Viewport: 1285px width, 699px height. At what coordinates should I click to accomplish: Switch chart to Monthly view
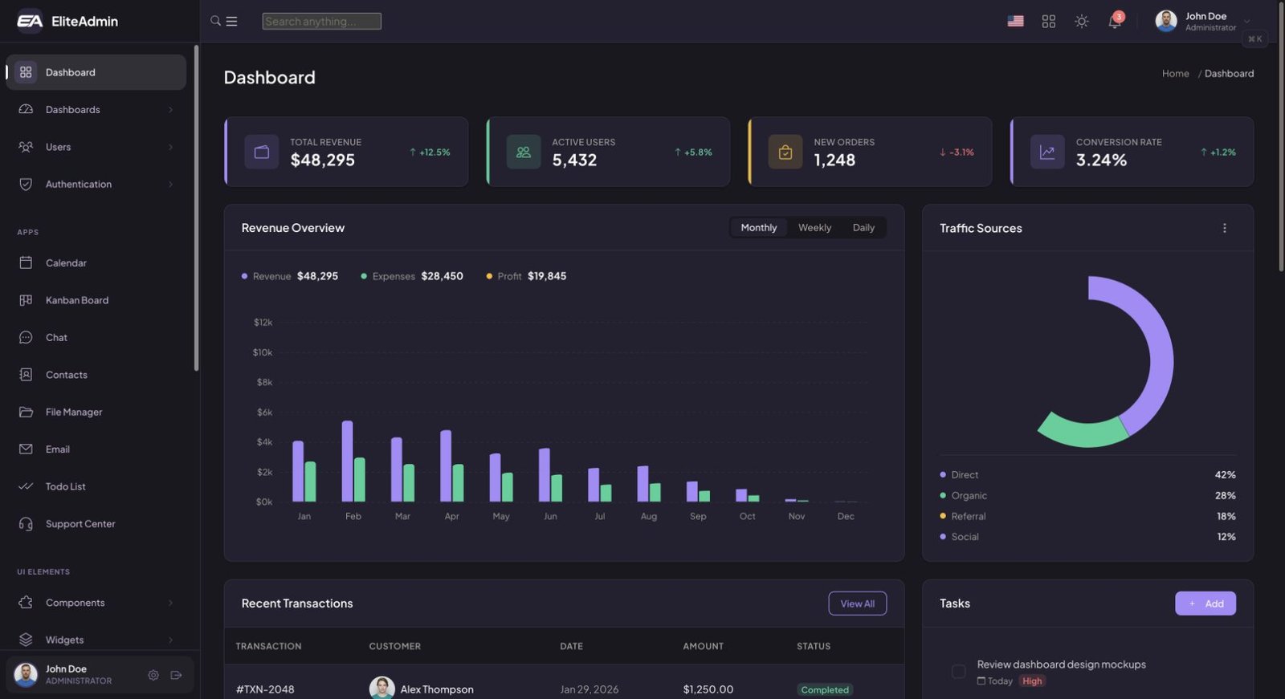[759, 228]
